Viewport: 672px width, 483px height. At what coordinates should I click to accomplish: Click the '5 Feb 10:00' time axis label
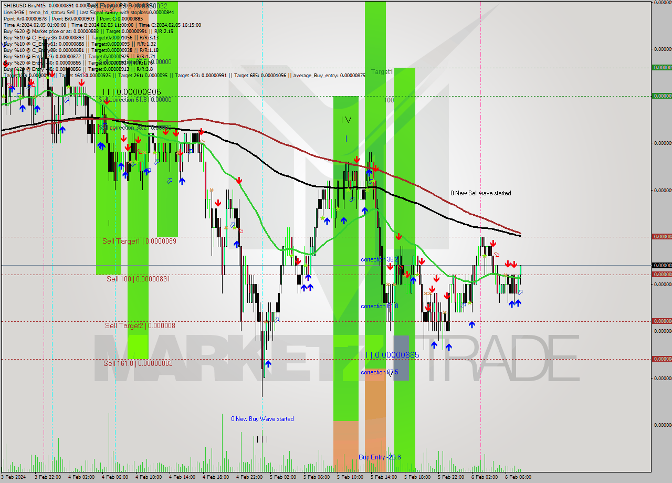[x=350, y=477]
